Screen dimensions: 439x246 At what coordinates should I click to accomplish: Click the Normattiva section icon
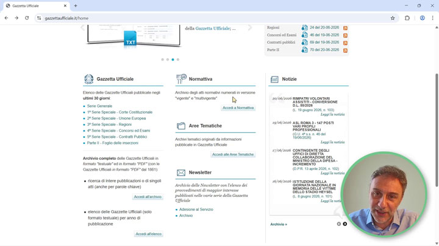pyautogui.click(x=181, y=79)
